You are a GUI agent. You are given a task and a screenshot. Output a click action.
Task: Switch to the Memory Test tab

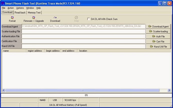pos(34,12)
